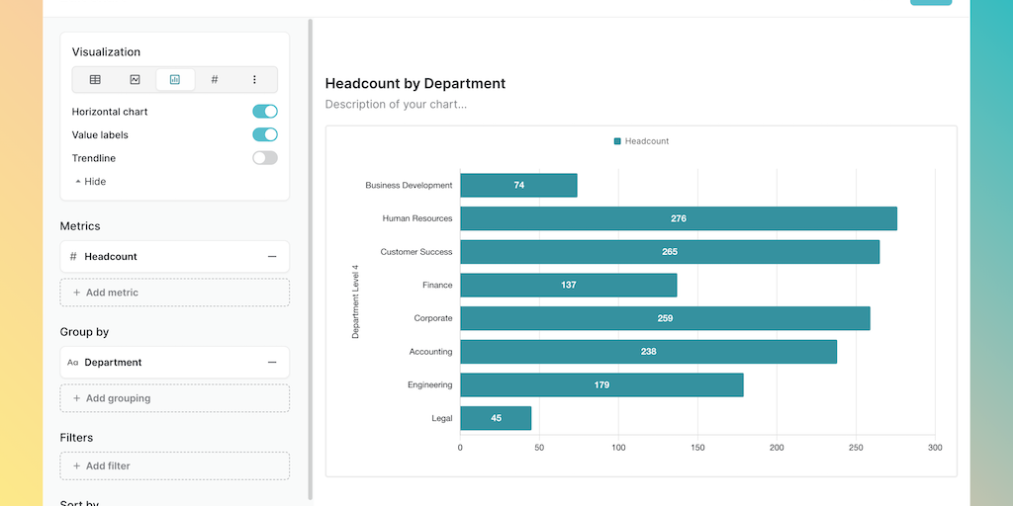This screenshot has width=1013, height=506.
Task: Remove the Department grouping with minus icon
Action: pos(272,363)
